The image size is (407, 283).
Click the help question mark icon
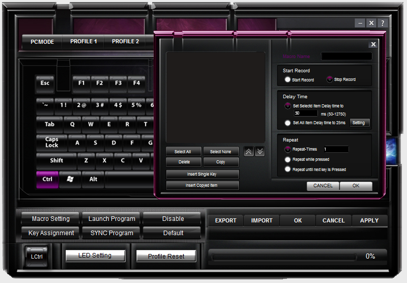pyautogui.click(x=383, y=23)
